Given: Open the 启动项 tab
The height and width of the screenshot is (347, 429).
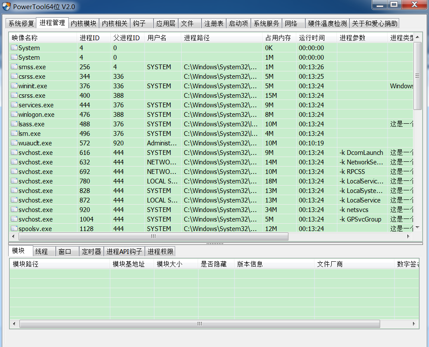Looking at the screenshot, I should (238, 23).
